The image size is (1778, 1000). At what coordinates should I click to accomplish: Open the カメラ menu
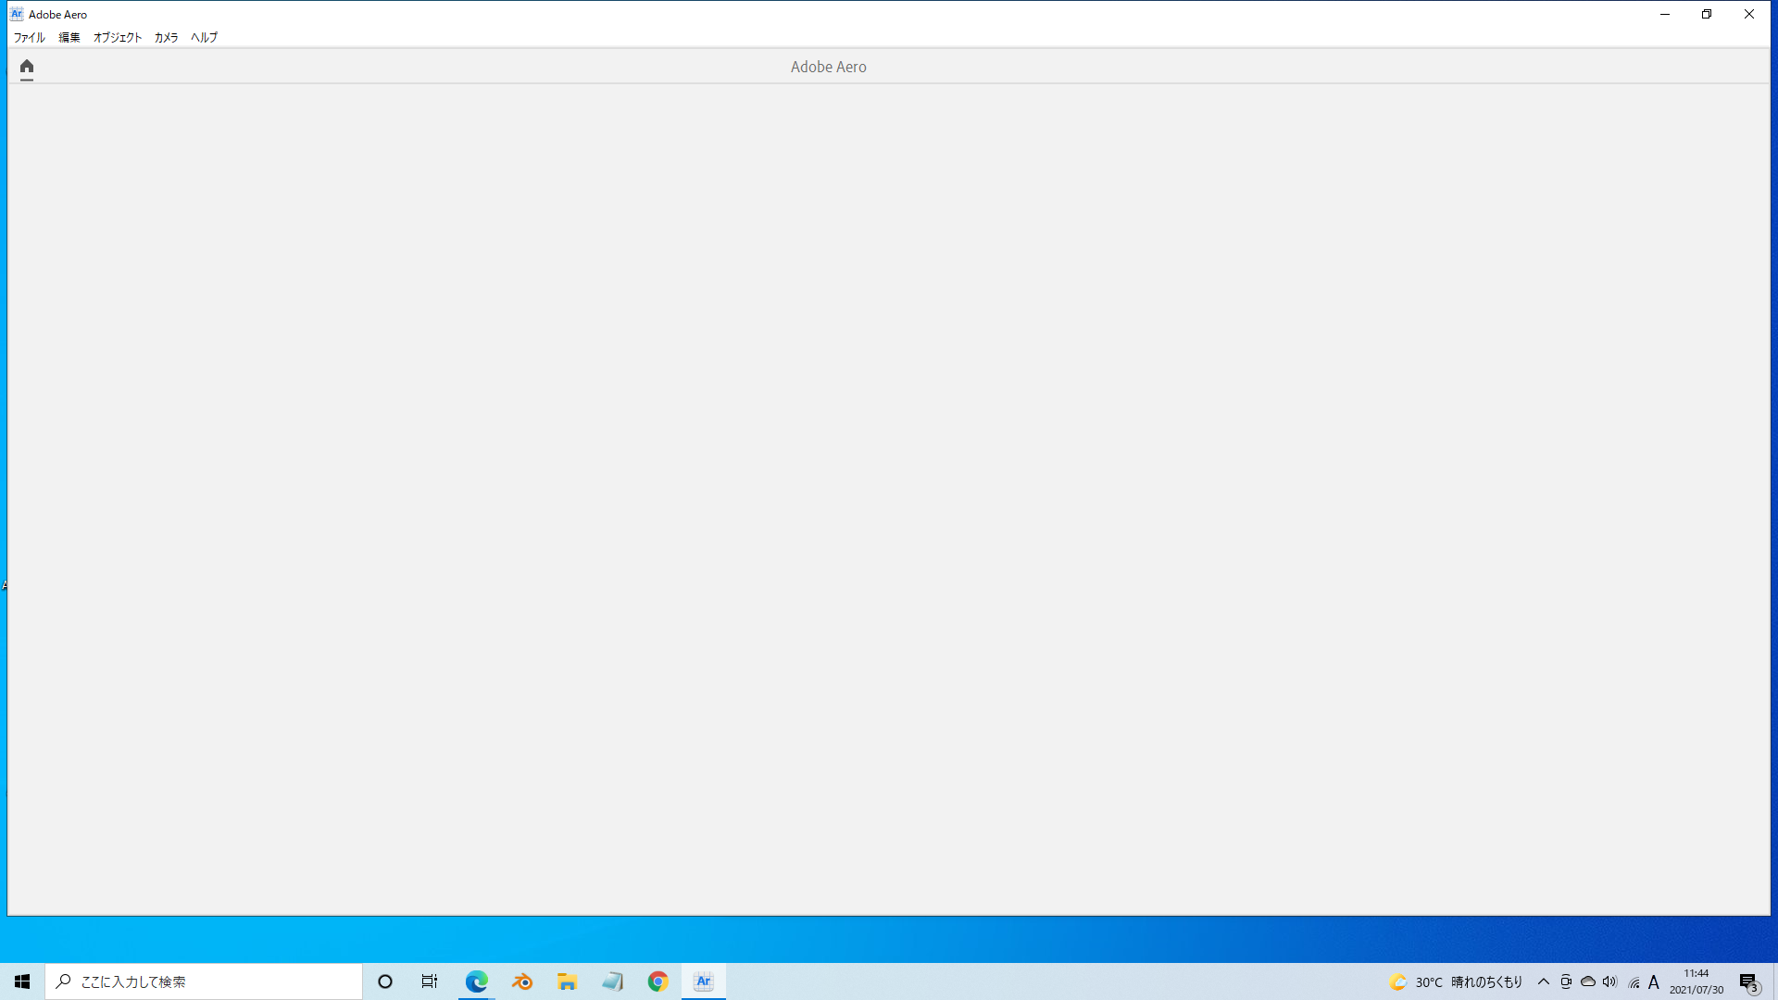pyautogui.click(x=166, y=38)
